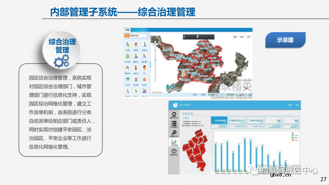Select the wheelchair icon in GIS sidebar
This screenshot has height=185, width=329.
(x=136, y=91)
